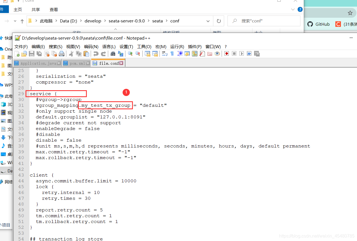Toggle the indent guide toolbar icon
Screen dimensions: 357x241
[180, 54]
